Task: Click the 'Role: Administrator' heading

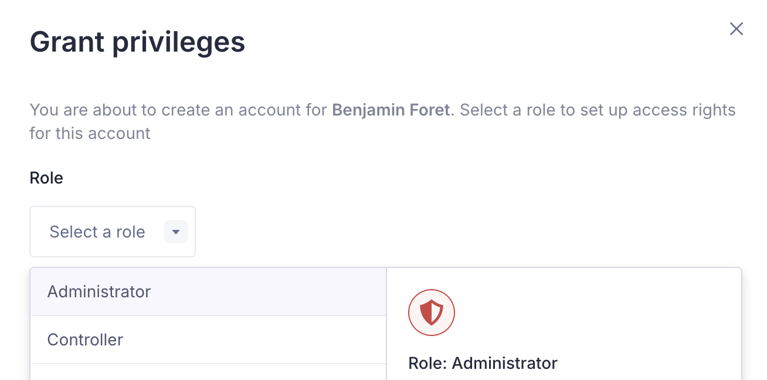Action: (x=483, y=363)
